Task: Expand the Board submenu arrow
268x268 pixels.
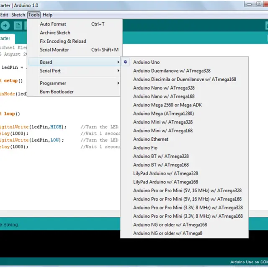Action: pos(119,62)
